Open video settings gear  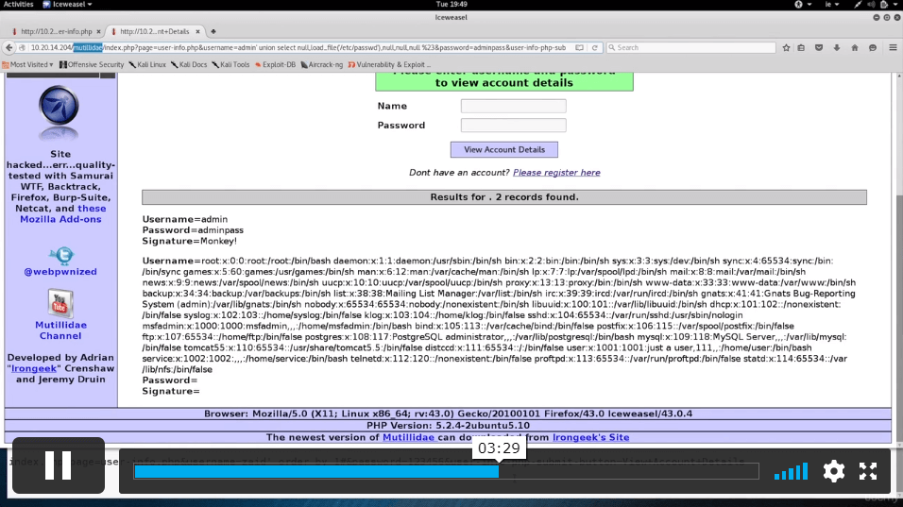tap(833, 471)
